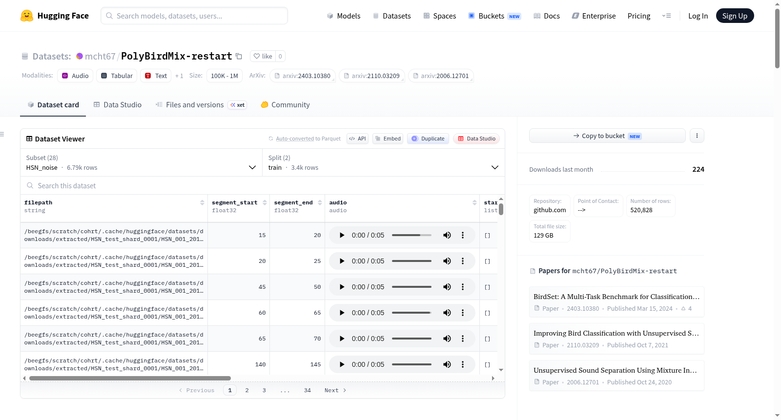
Task: Expand the Split train dropdown
Action: pos(383,162)
